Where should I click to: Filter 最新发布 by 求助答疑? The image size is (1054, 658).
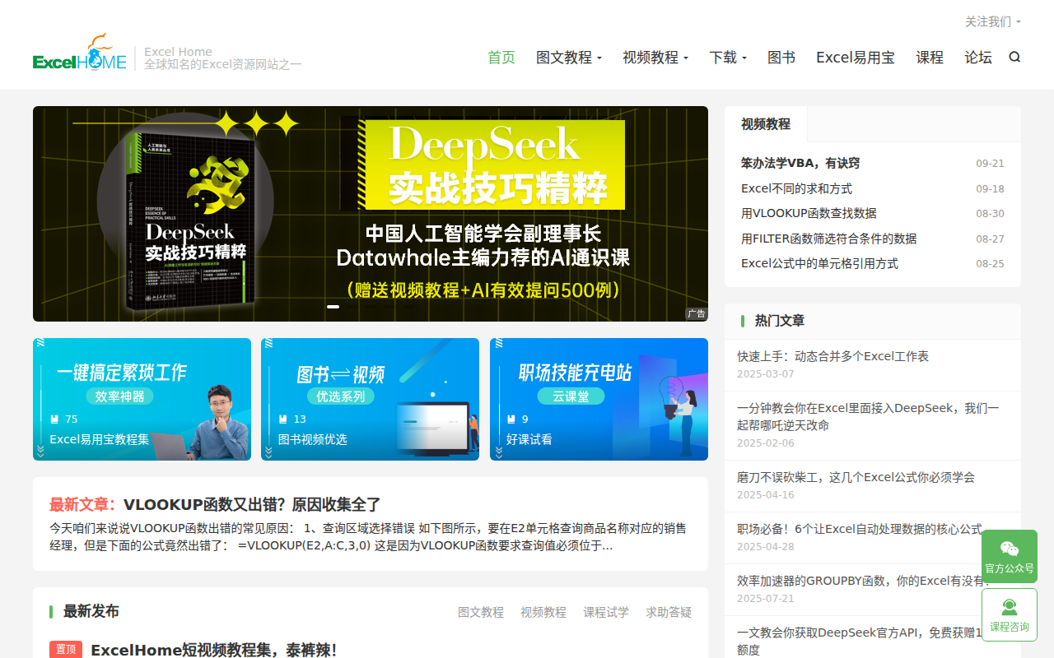[669, 612]
